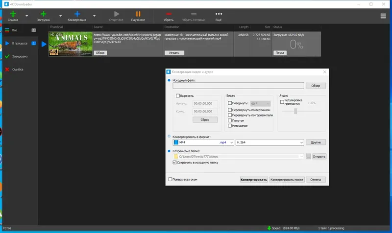Image resolution: width=392 pixels, height=233 pixels.
Task: Click the Обзор button for source file
Action: coord(316,86)
